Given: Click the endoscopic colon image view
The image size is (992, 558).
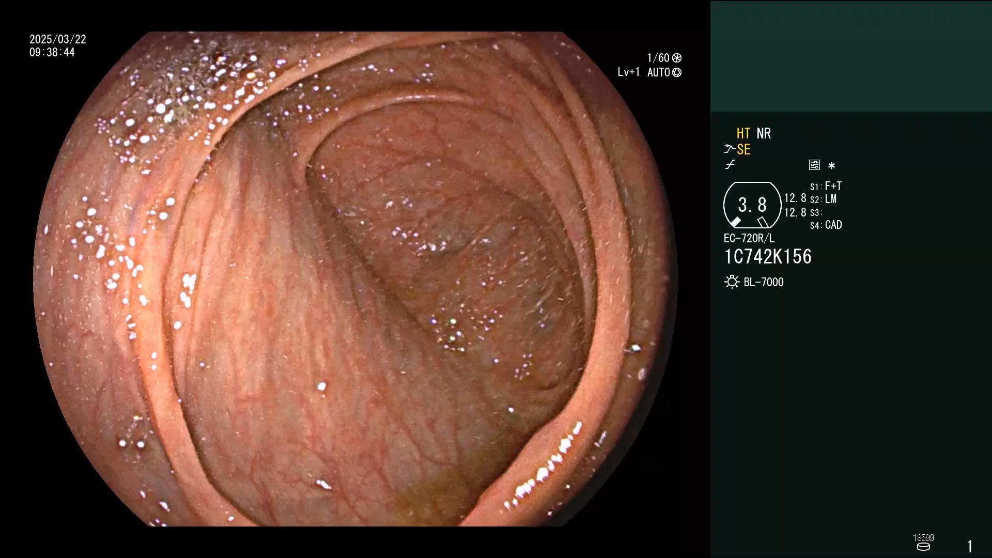Looking at the screenshot, I should [355, 279].
